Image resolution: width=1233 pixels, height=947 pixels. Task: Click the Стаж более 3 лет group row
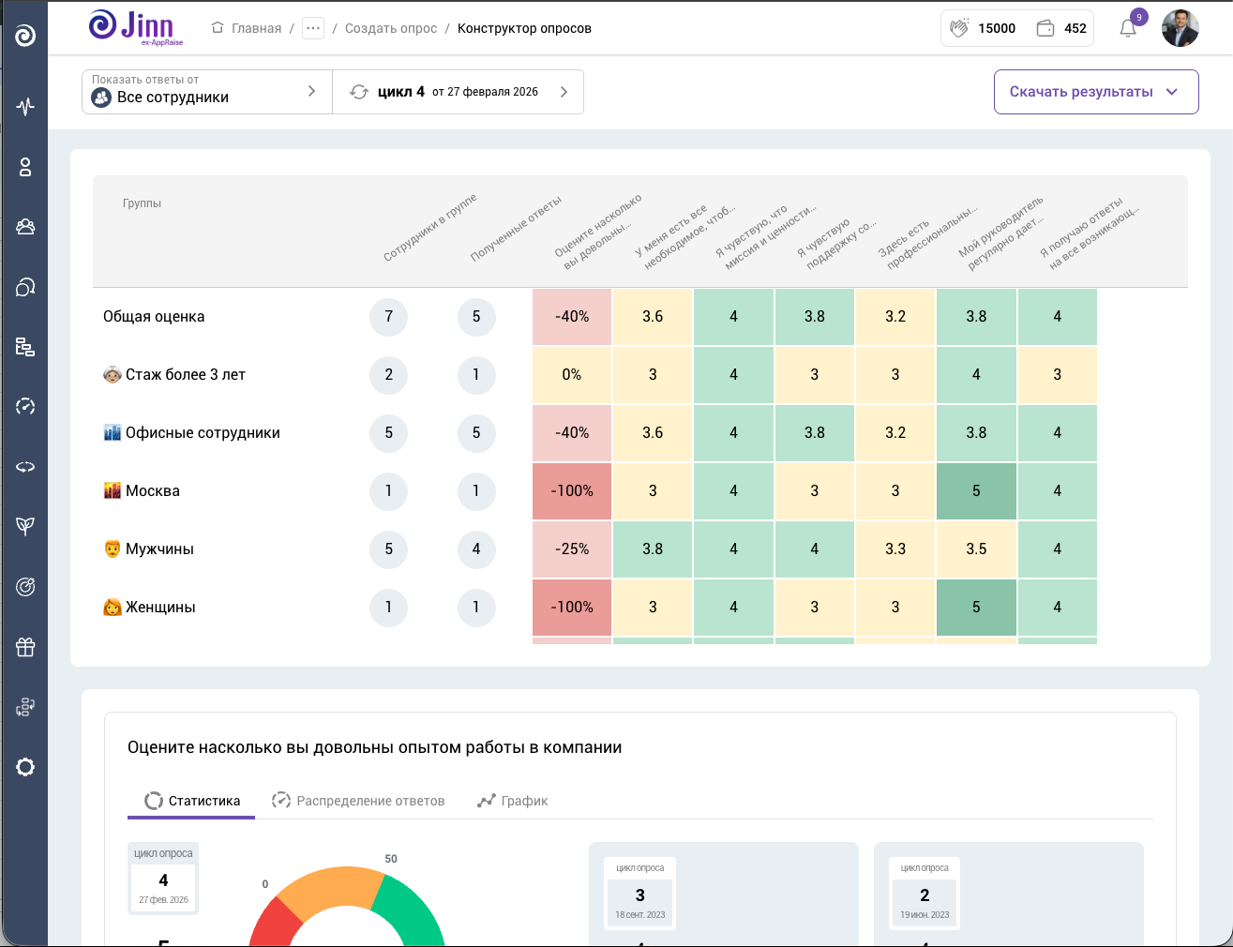pos(174,375)
